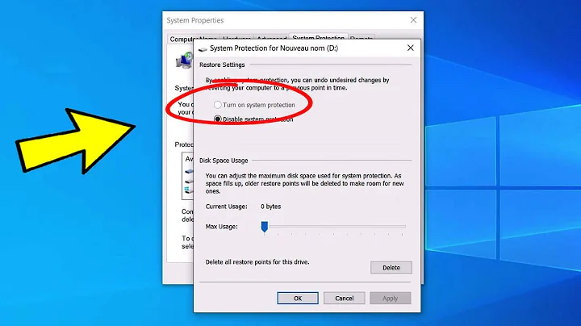Click the 'Current Usage:' label

[227, 207]
